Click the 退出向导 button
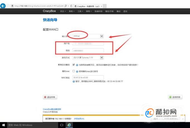 [50, 97]
